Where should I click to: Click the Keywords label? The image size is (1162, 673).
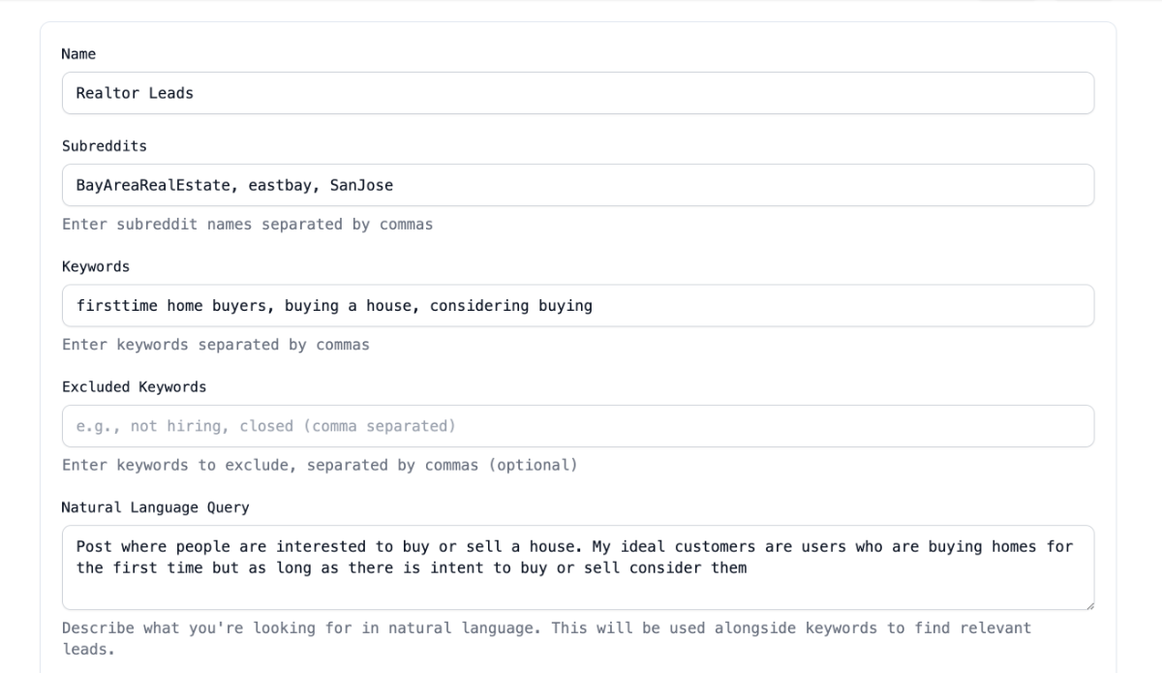tap(95, 266)
